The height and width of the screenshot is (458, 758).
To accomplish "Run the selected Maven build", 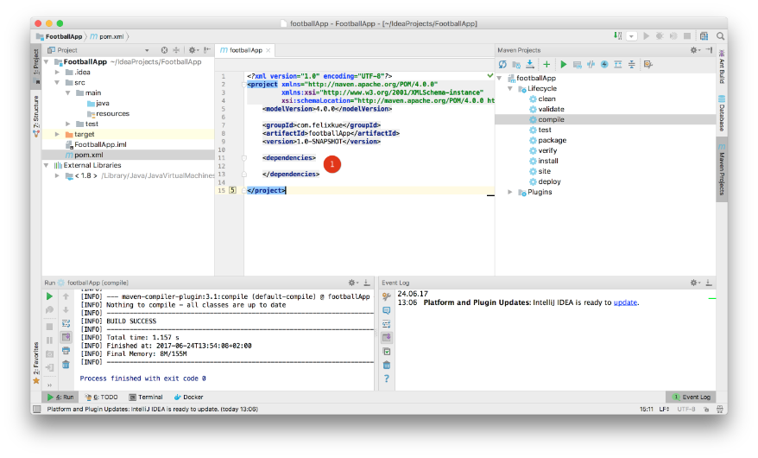I will [x=563, y=65].
